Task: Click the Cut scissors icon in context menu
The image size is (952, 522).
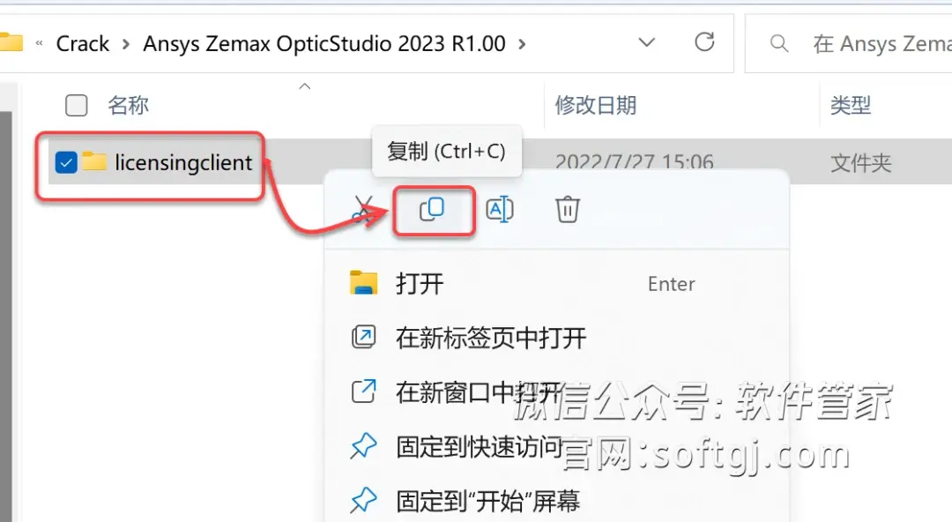Action: tap(362, 210)
